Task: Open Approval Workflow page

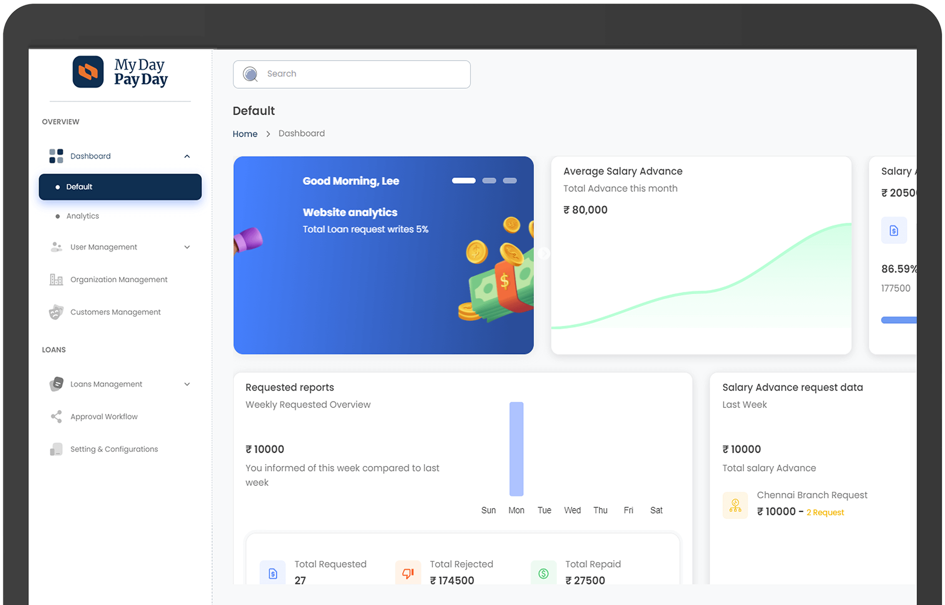Action: (x=104, y=417)
